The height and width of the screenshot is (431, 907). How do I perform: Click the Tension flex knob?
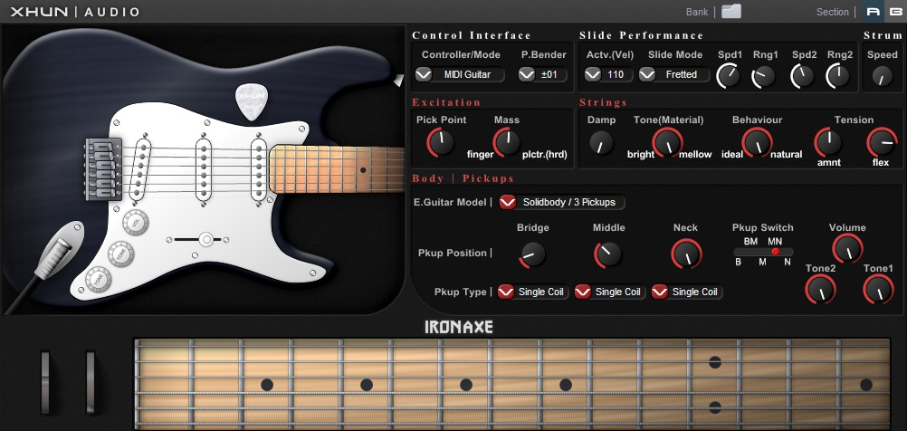(882, 142)
